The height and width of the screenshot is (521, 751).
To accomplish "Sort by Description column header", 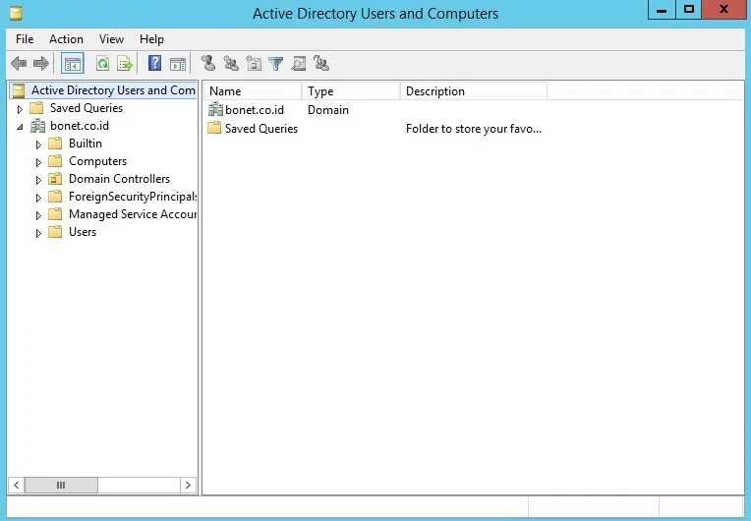I will (x=473, y=91).
